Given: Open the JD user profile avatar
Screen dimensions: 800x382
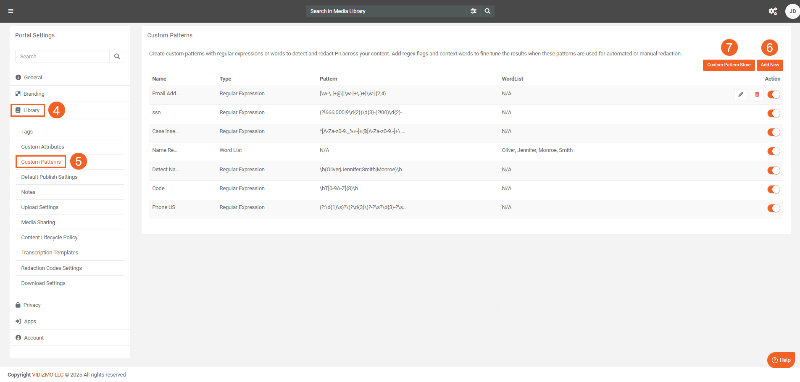Looking at the screenshot, I should click(x=792, y=11).
